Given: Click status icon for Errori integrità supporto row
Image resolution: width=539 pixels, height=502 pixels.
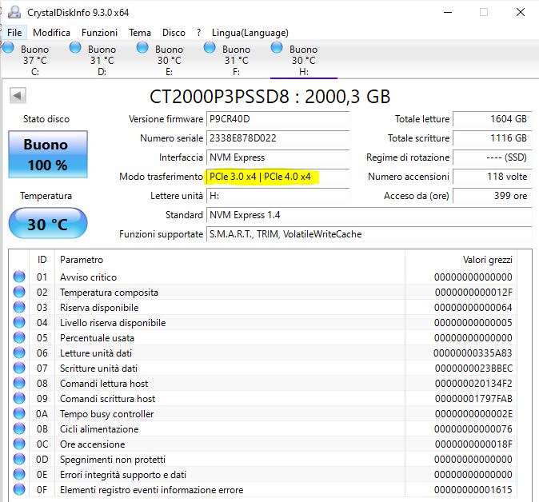Looking at the screenshot, I should pos(19,474).
